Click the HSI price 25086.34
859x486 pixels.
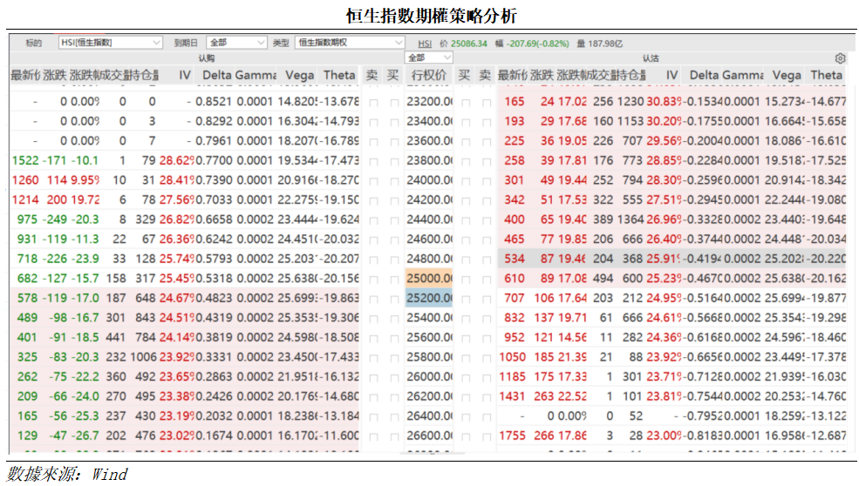click(469, 44)
